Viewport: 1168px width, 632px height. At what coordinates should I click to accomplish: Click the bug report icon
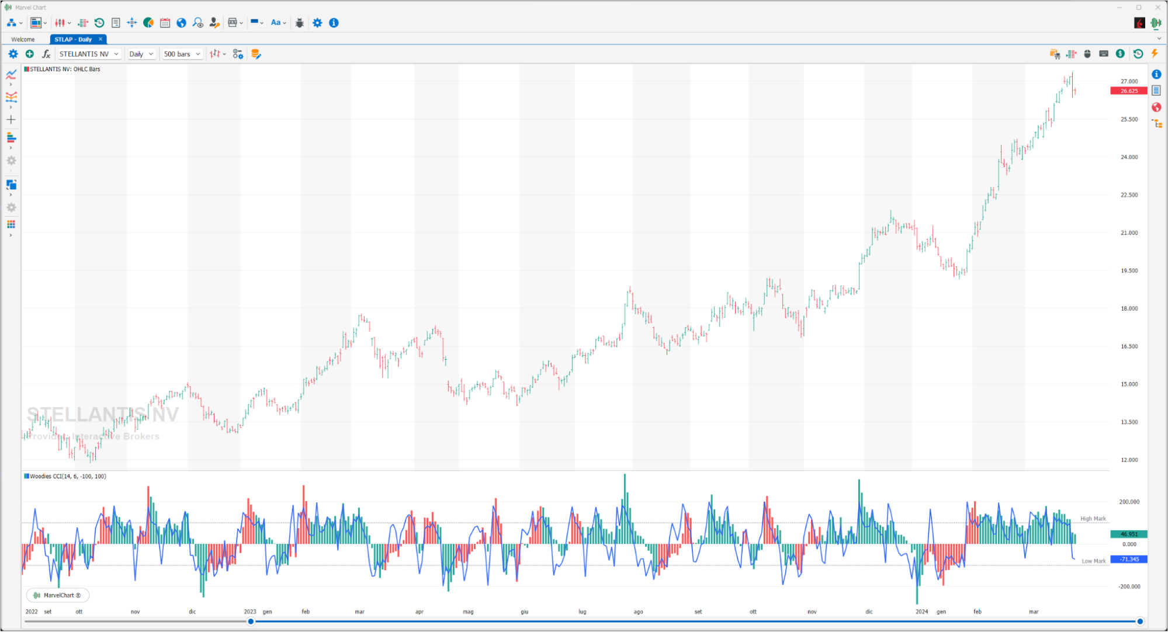click(x=300, y=23)
